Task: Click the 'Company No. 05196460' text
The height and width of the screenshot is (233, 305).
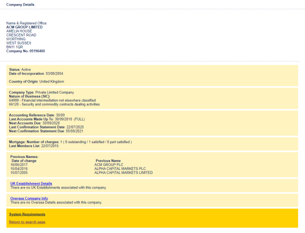Action: [x=25, y=51]
